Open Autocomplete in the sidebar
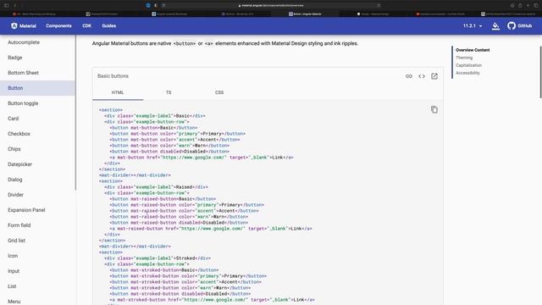542x305 pixels. pyautogui.click(x=37, y=42)
